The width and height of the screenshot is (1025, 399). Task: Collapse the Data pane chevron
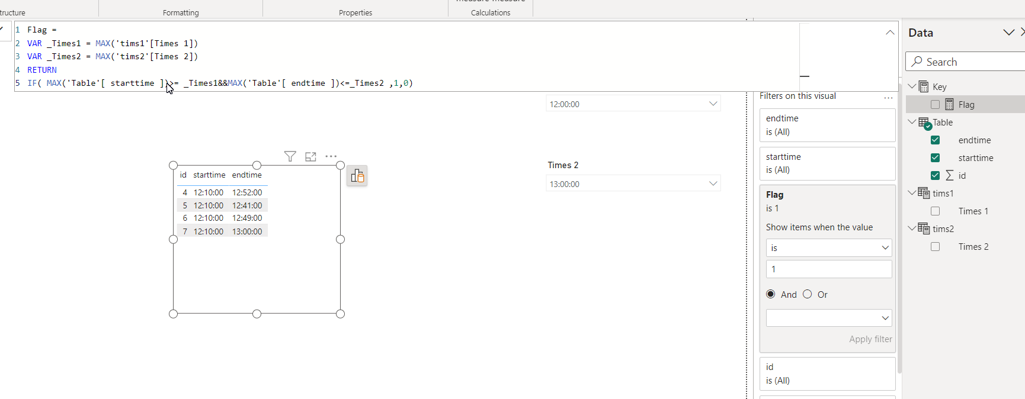click(x=1008, y=33)
